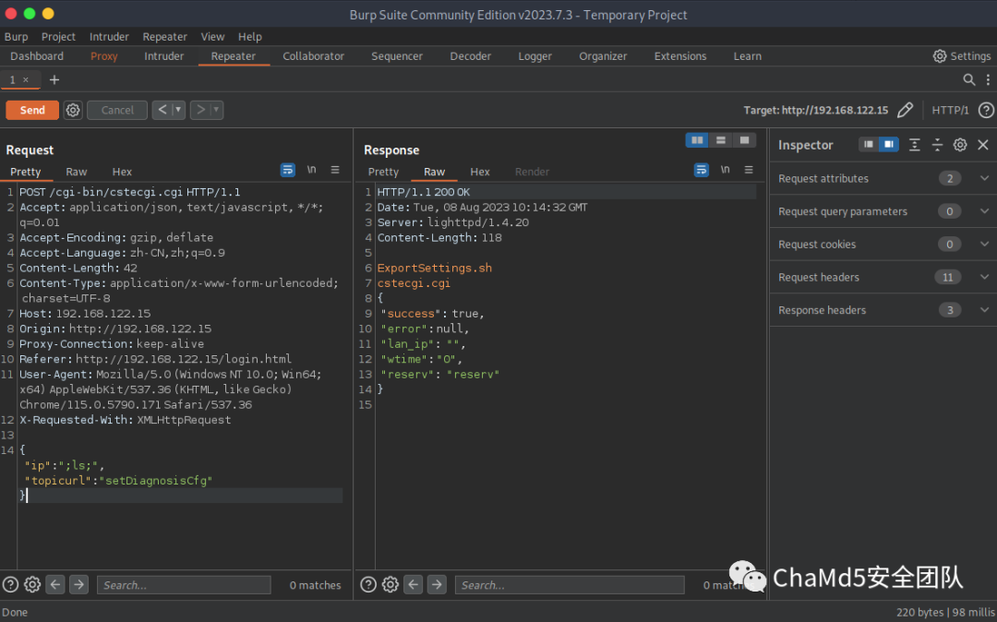Select Response Hex view tab

coord(480,172)
